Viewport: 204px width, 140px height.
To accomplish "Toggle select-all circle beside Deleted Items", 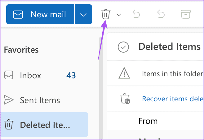I will [123, 47].
